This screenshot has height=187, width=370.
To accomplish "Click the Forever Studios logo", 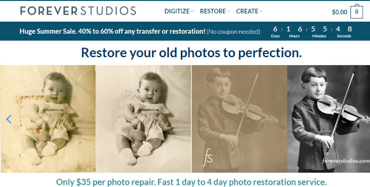I will (78, 11).
